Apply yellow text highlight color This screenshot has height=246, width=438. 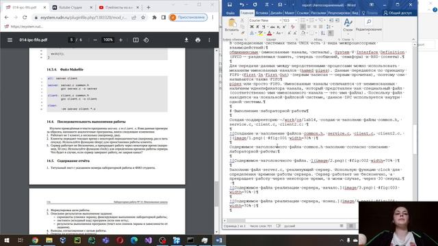pyautogui.click(x=260, y=33)
